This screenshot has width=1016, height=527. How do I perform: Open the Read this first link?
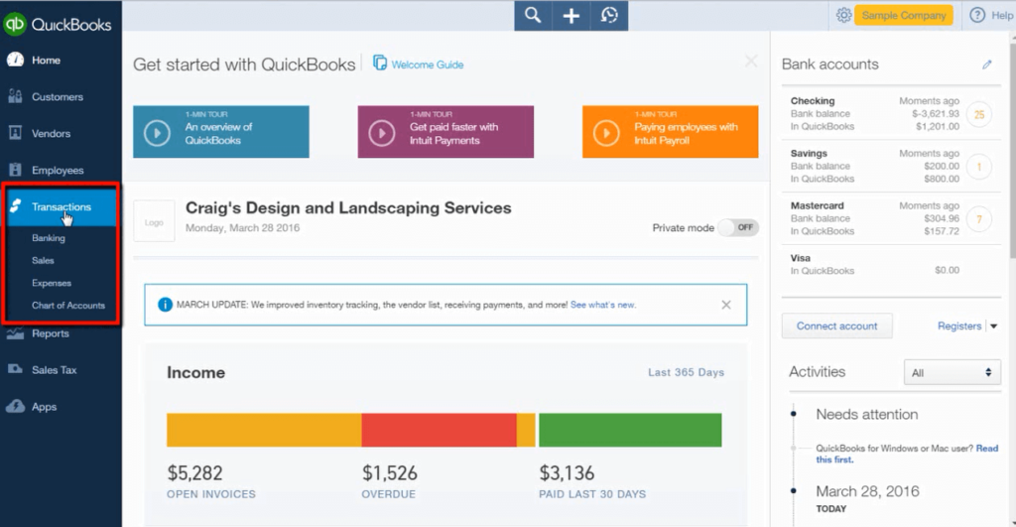[x=907, y=454]
